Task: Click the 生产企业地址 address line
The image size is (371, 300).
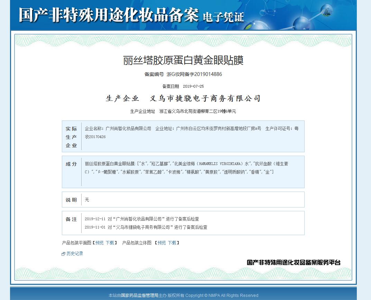Action: tap(183, 111)
